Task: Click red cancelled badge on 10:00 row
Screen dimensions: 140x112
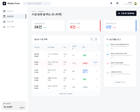Action: click(85, 63)
